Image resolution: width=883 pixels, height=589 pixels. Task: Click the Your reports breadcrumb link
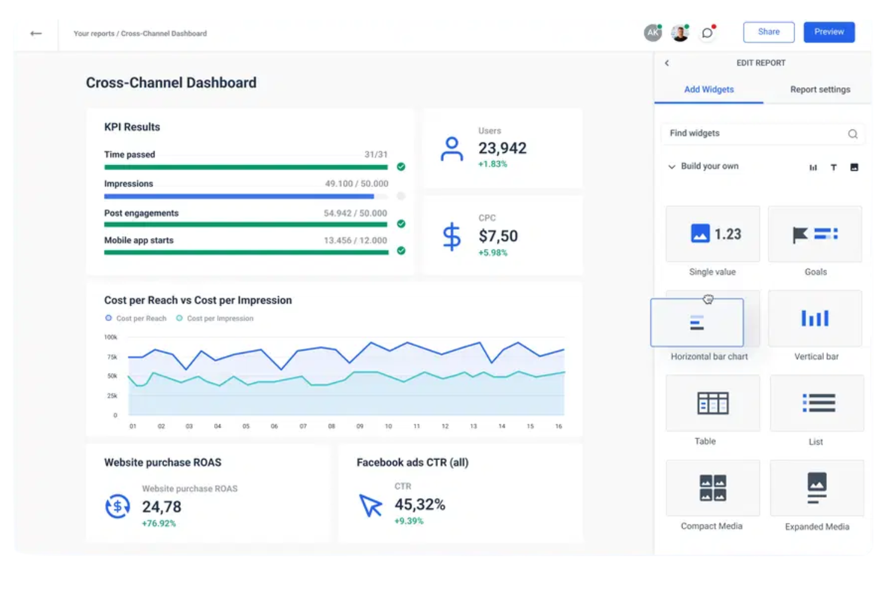pos(94,33)
